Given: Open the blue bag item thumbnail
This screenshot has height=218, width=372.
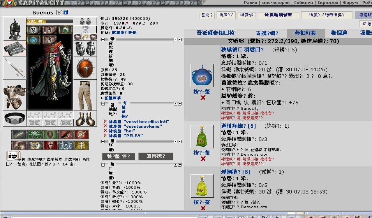Looking at the screenshot, I should tap(202, 76).
